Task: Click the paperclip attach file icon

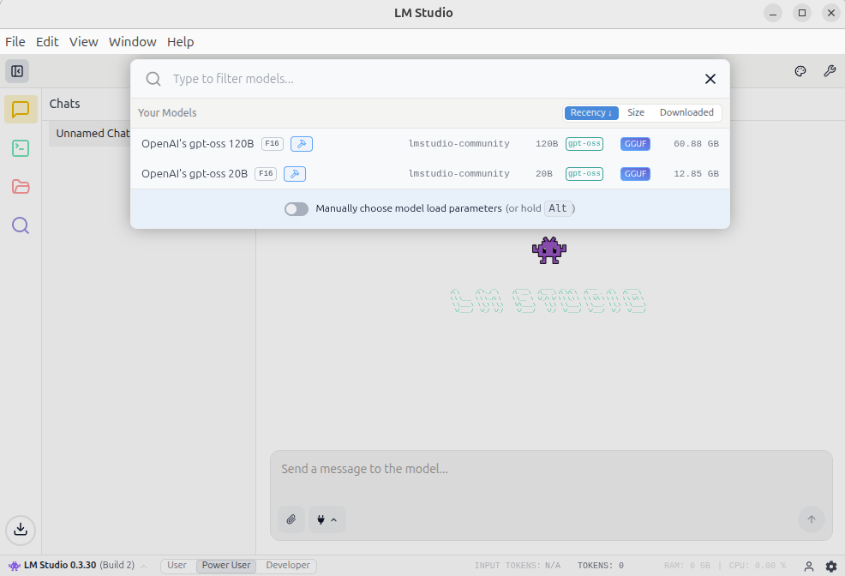Action: pos(291,519)
